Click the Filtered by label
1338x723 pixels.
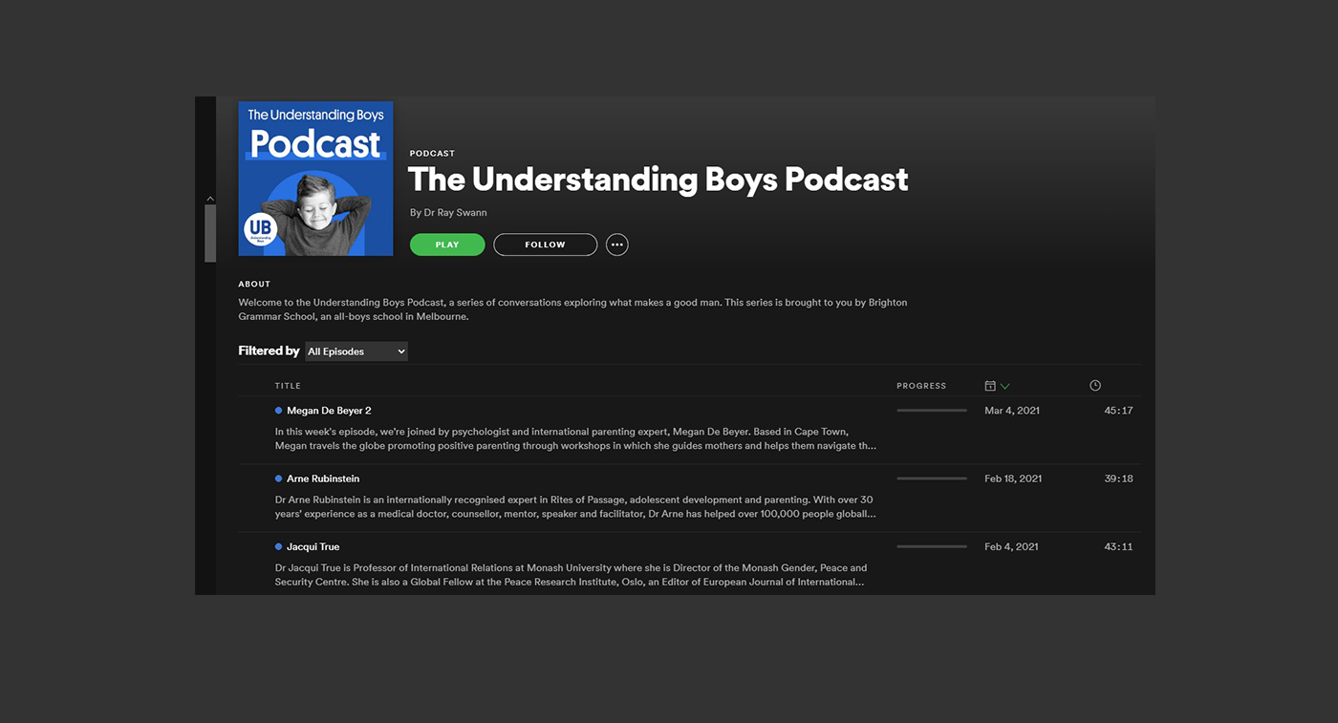269,351
